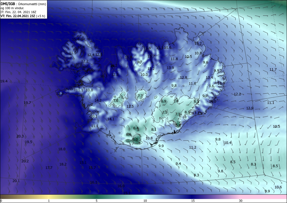The width and height of the screenshot is (287, 203).
Task: Click the map value "14.1"
Action: tap(111, 119)
